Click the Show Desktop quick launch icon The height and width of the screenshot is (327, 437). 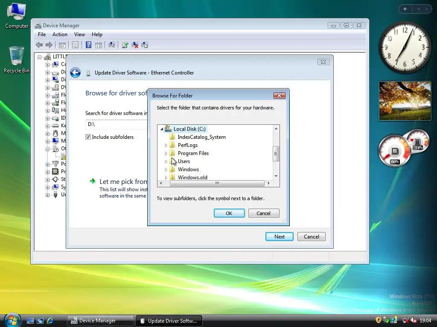[x=30, y=321]
